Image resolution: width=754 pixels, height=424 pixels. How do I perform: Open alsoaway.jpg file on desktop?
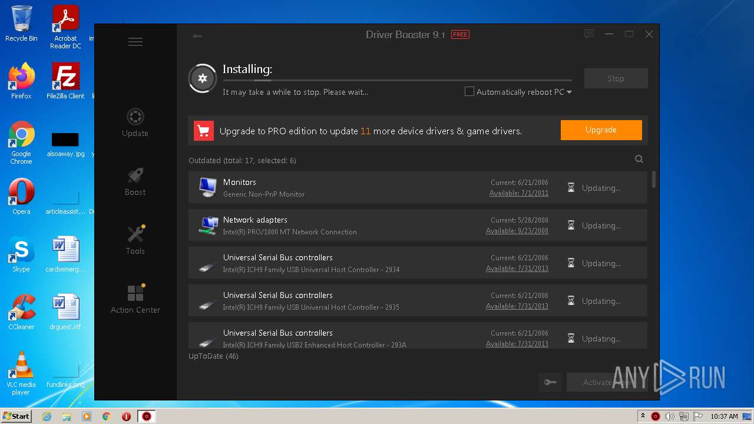click(x=65, y=144)
